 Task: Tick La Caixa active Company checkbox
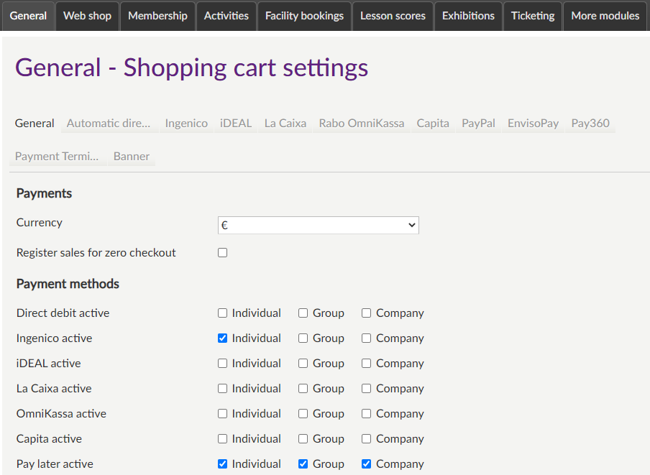click(367, 389)
